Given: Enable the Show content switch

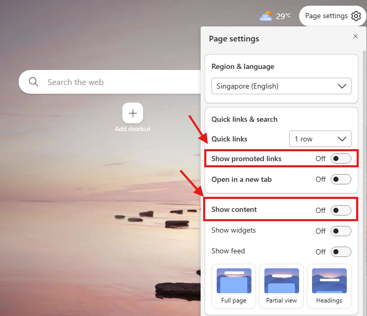Looking at the screenshot, I should [x=341, y=210].
